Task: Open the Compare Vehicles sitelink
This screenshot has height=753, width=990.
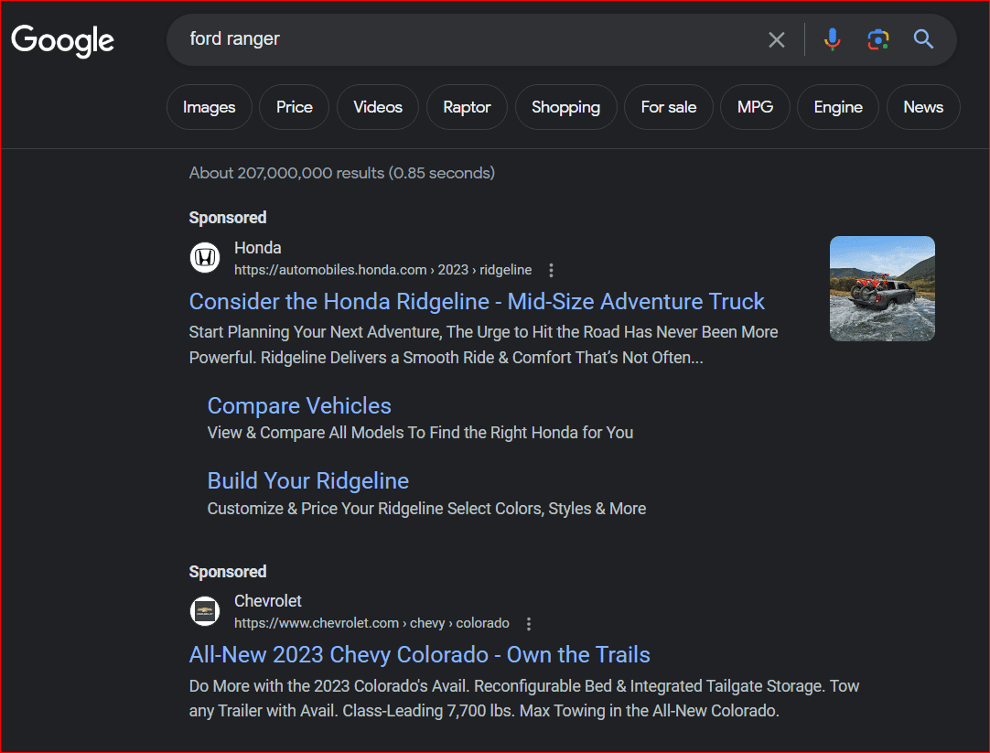Action: tap(299, 406)
